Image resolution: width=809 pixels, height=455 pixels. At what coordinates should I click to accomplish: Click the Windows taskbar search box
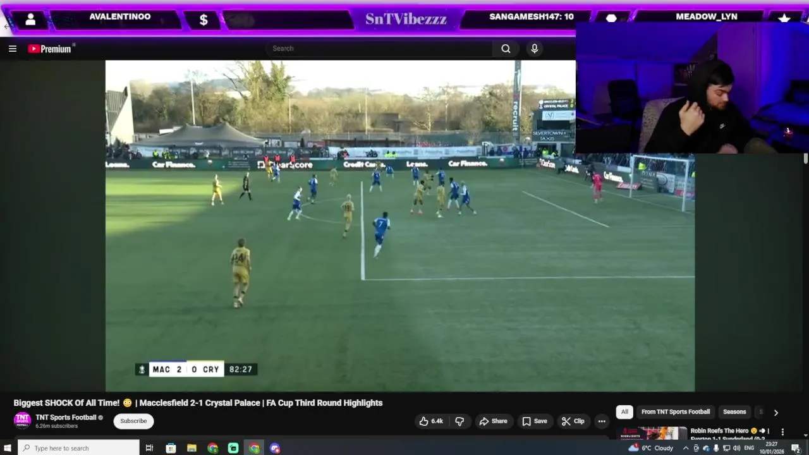pos(78,448)
